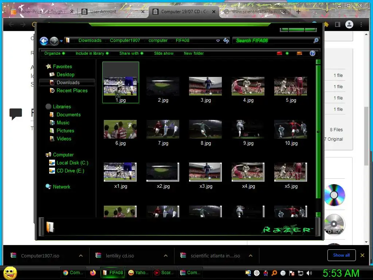Select the 7.jpg thumbnail
The image size is (373, 280).
click(163, 129)
